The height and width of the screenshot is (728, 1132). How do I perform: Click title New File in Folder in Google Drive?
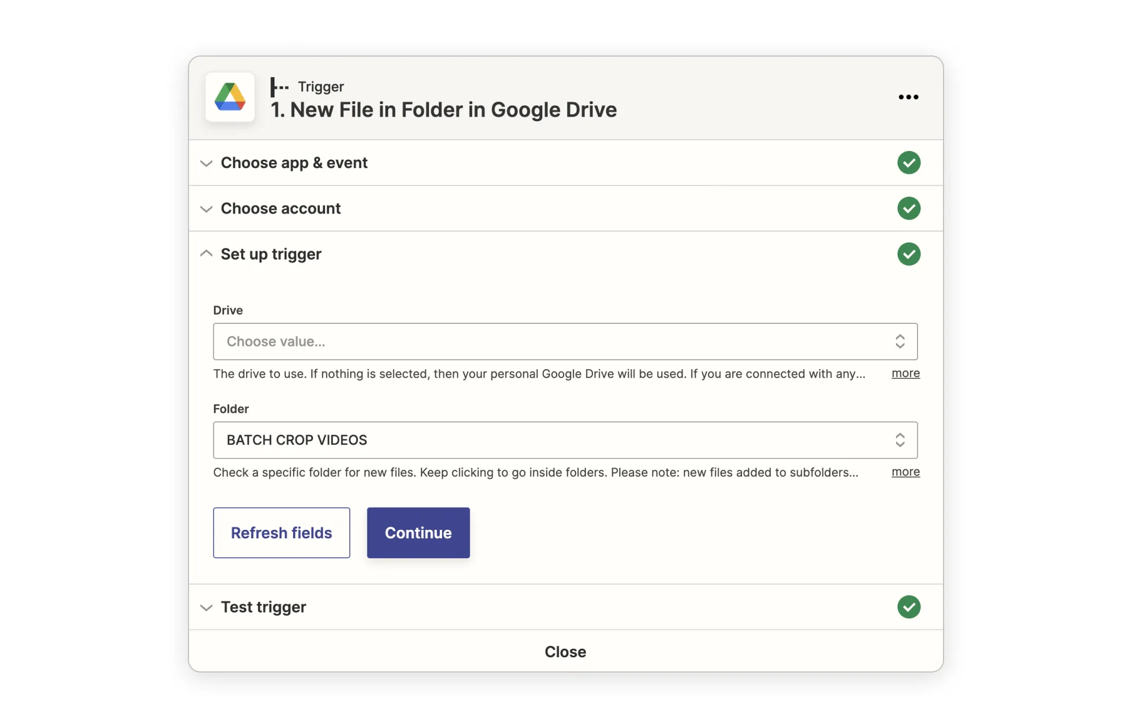pos(444,110)
